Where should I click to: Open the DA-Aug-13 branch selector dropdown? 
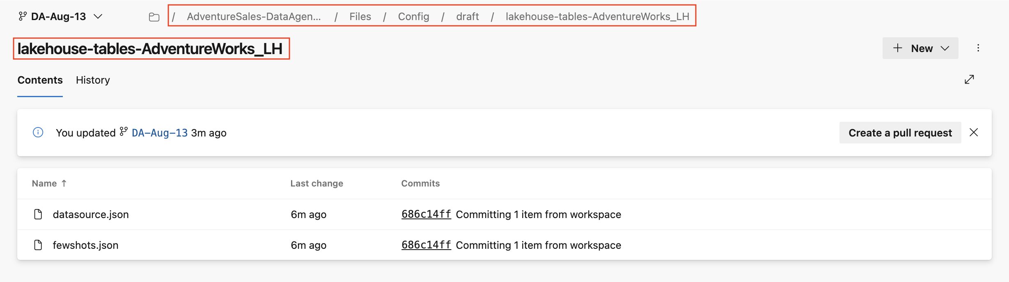pos(60,16)
